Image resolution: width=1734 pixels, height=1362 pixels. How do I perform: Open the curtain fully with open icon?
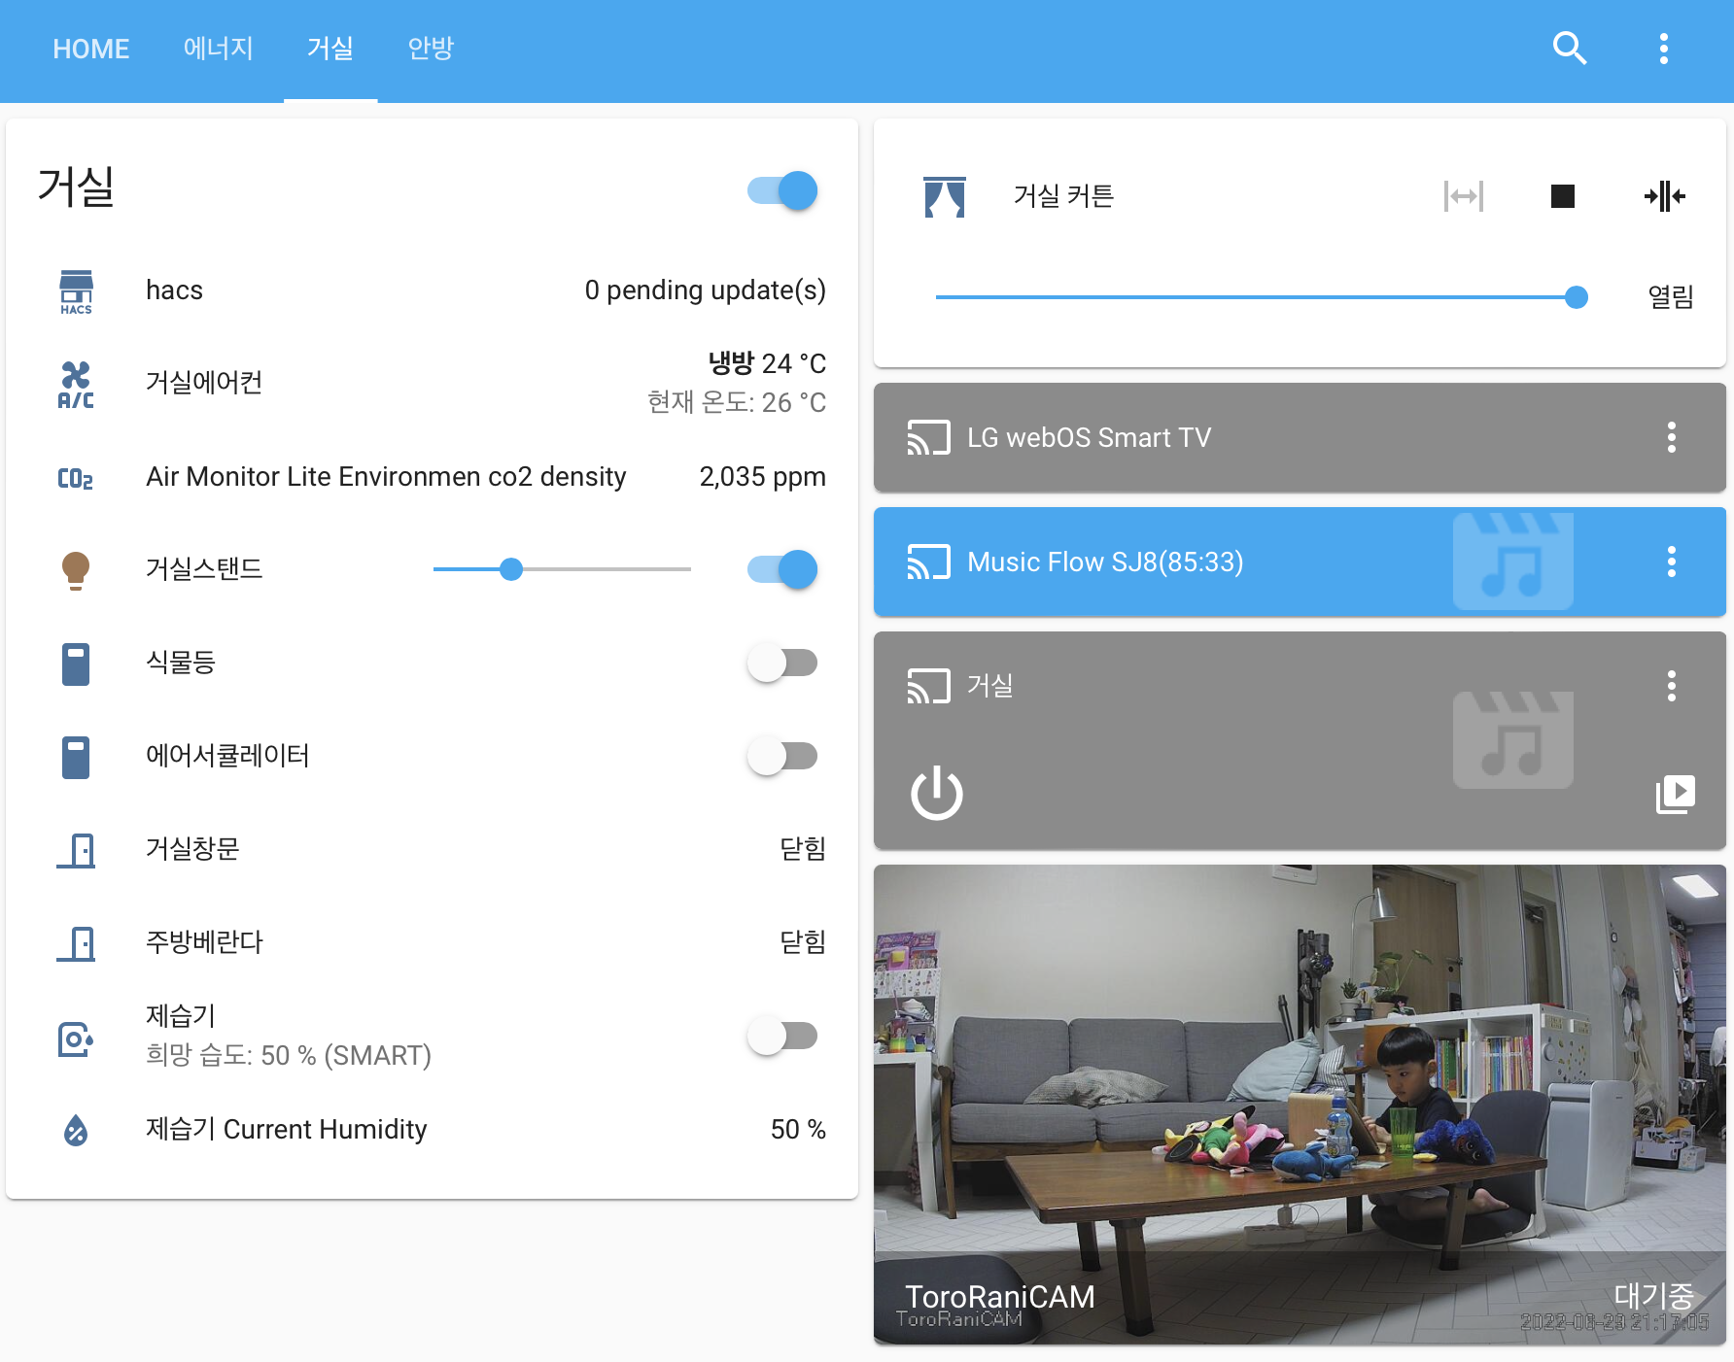(x=1464, y=196)
